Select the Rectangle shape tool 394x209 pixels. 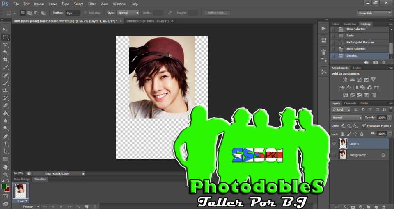coord(5,159)
